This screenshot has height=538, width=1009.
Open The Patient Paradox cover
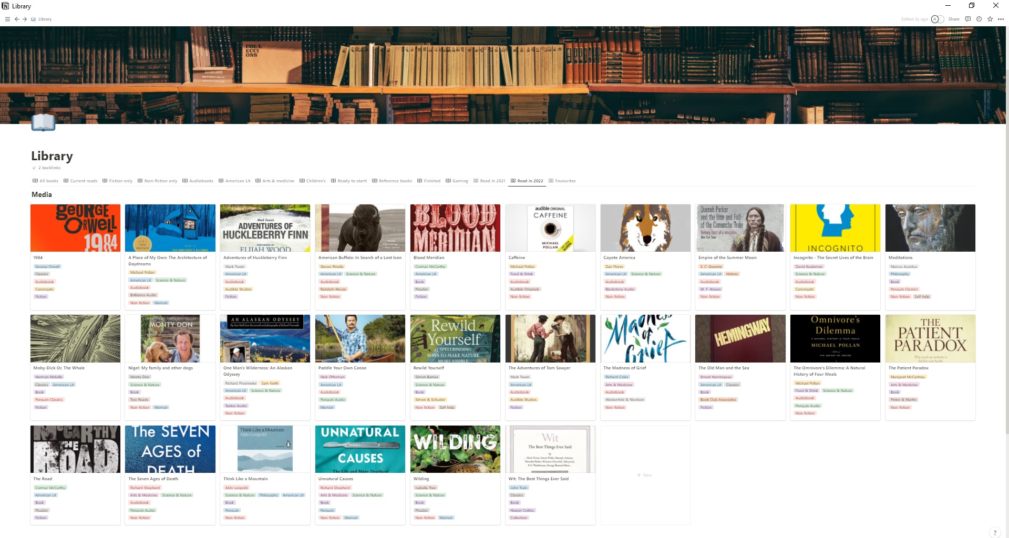click(x=930, y=338)
